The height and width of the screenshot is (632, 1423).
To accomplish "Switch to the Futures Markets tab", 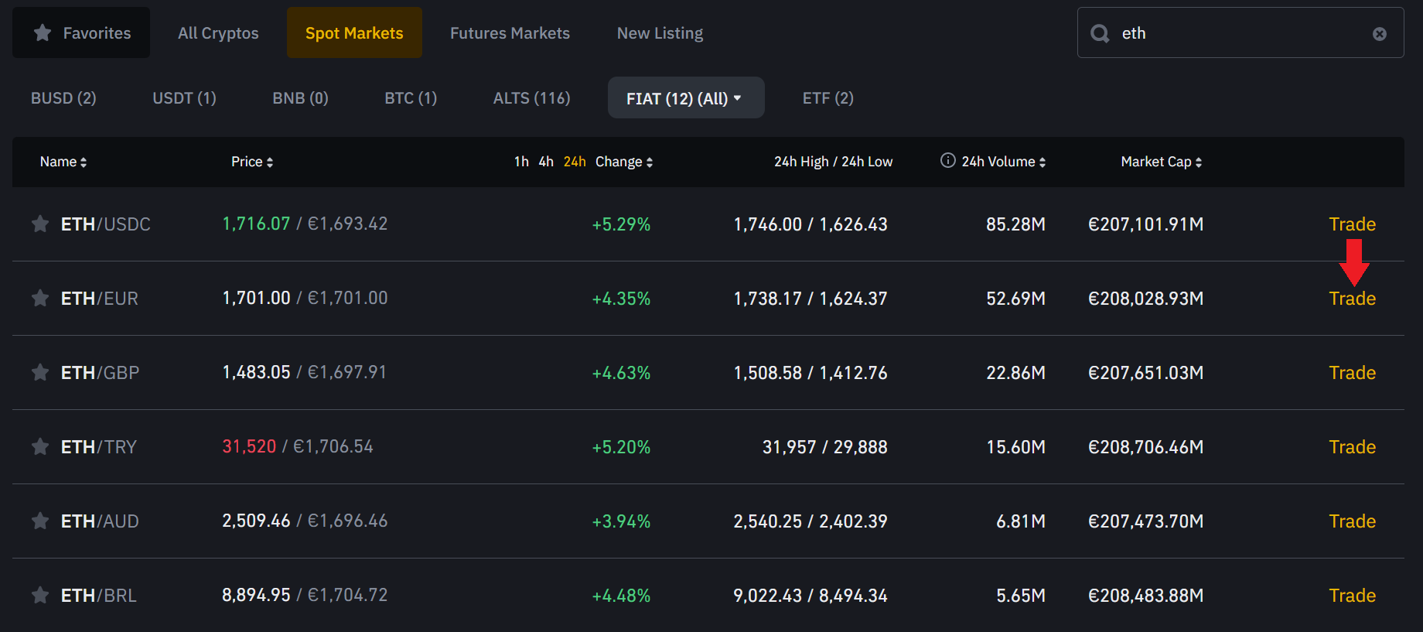I will [510, 33].
